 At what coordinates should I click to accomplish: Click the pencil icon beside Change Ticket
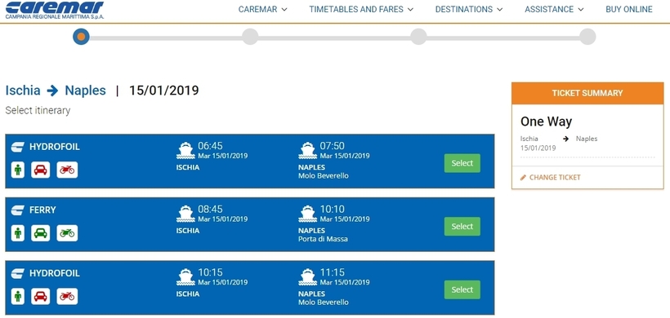coord(524,177)
